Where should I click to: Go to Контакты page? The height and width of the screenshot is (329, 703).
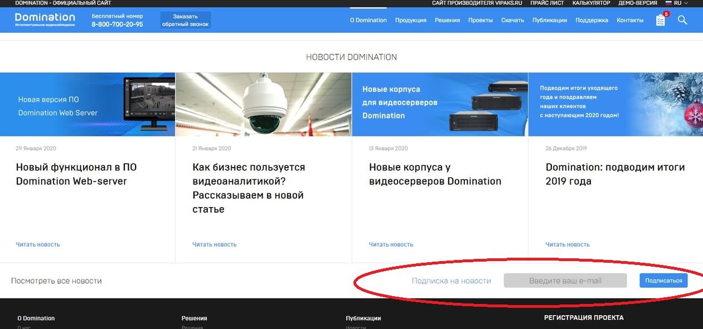coord(629,20)
